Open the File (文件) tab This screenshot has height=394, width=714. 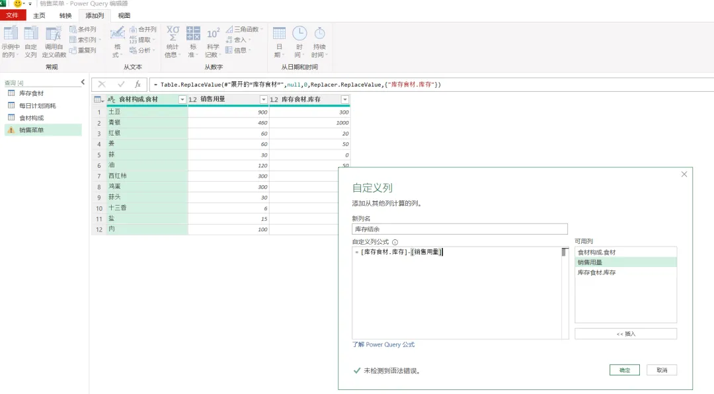pyautogui.click(x=13, y=15)
